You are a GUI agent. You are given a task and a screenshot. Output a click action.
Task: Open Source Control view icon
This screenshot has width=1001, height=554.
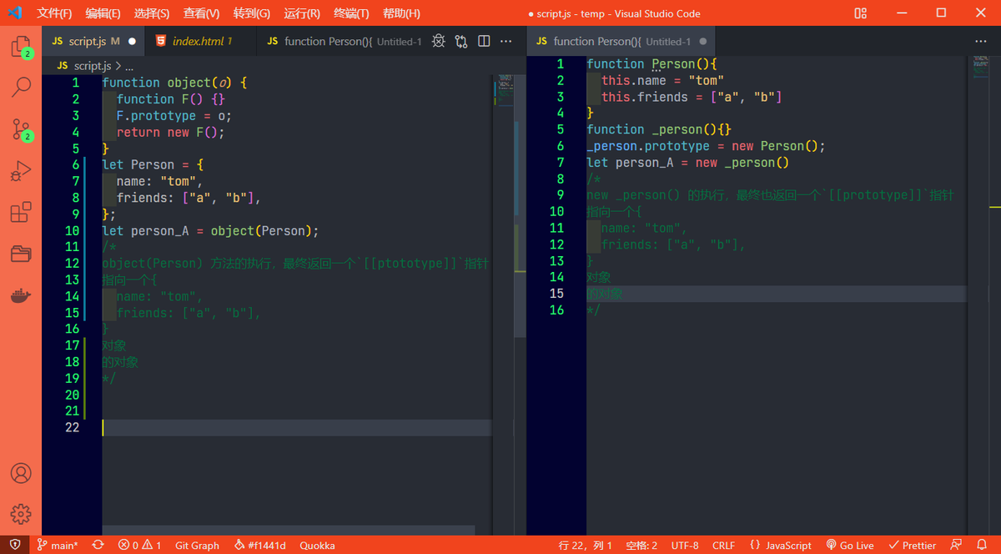[21, 129]
